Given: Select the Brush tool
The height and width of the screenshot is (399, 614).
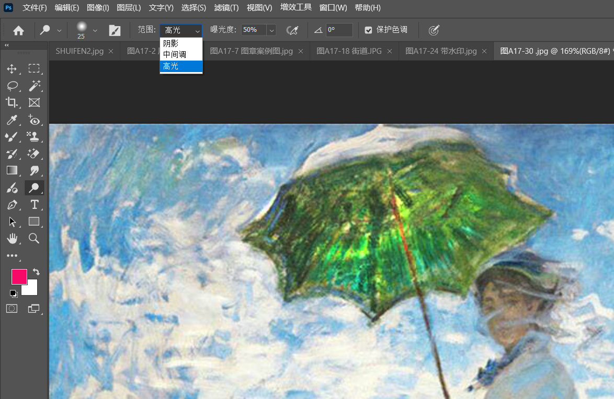Looking at the screenshot, I should click(12, 136).
